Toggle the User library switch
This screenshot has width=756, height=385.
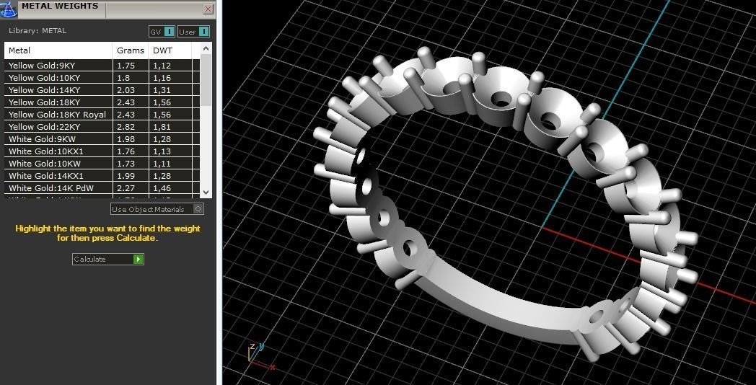[193, 32]
